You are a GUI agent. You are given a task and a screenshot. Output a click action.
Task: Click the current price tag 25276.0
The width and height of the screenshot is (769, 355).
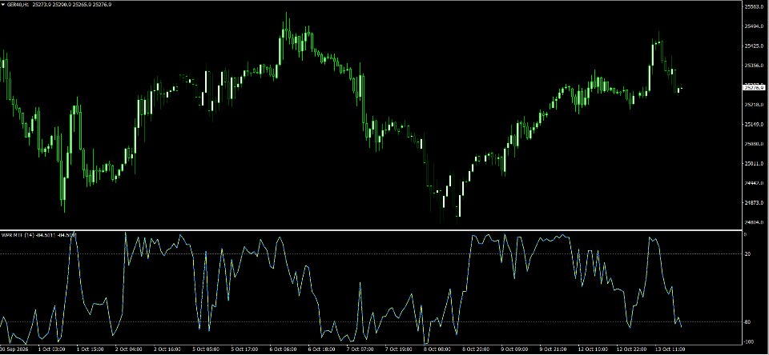(x=755, y=86)
